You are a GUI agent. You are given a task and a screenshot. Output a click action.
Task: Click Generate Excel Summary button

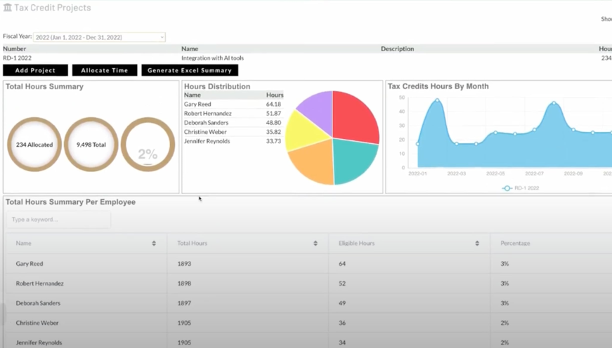coord(190,70)
